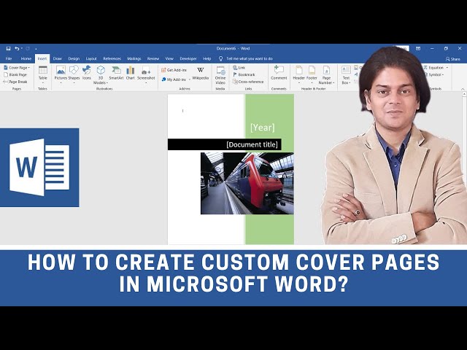The width and height of the screenshot is (467, 350).
Task: Click the Tell me what you want to do box
Action: 246,58
